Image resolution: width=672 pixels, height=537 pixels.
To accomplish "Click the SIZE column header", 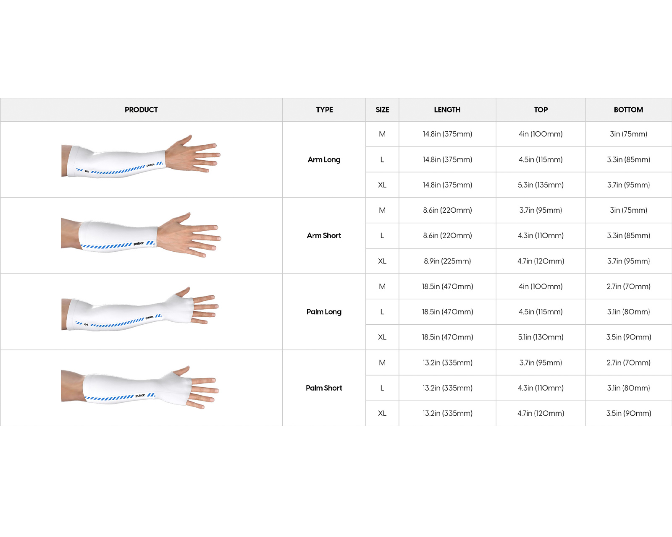I will (x=382, y=110).
